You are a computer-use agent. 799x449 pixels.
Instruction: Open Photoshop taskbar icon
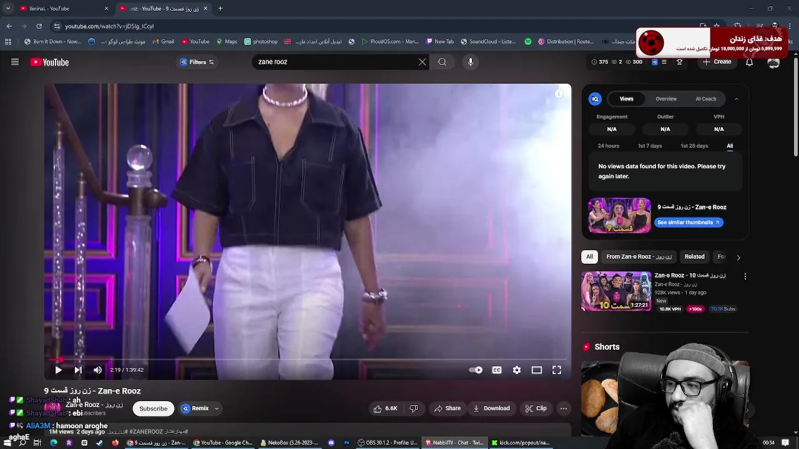(x=346, y=443)
